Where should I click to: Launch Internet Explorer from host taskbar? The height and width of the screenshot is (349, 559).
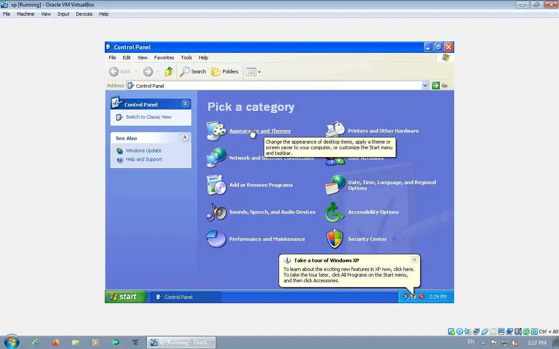[35, 342]
